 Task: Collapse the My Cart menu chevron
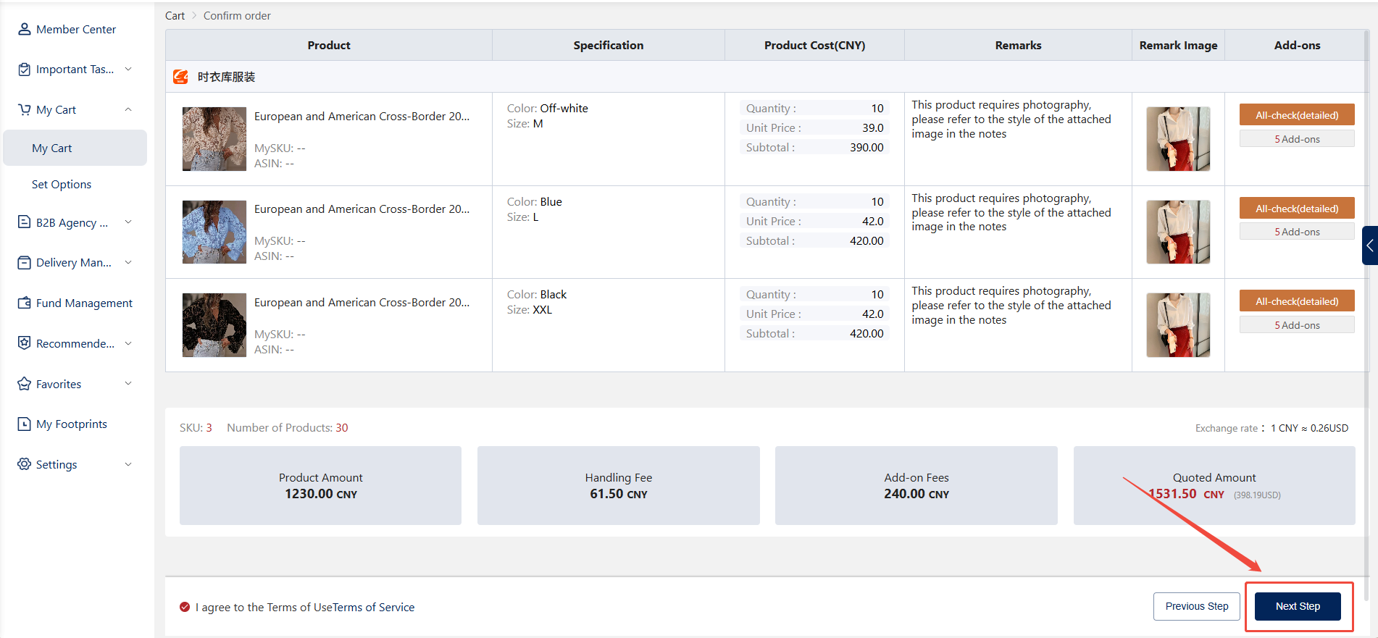click(x=128, y=109)
